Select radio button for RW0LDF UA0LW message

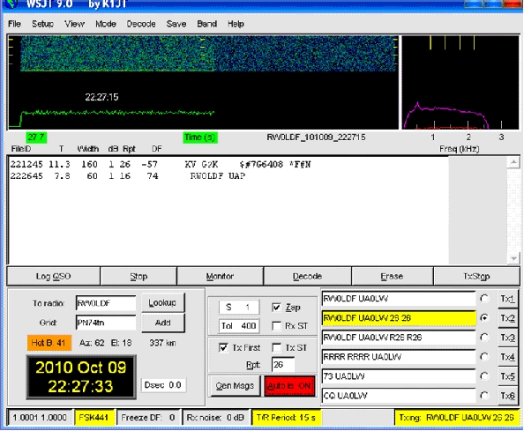484,299
